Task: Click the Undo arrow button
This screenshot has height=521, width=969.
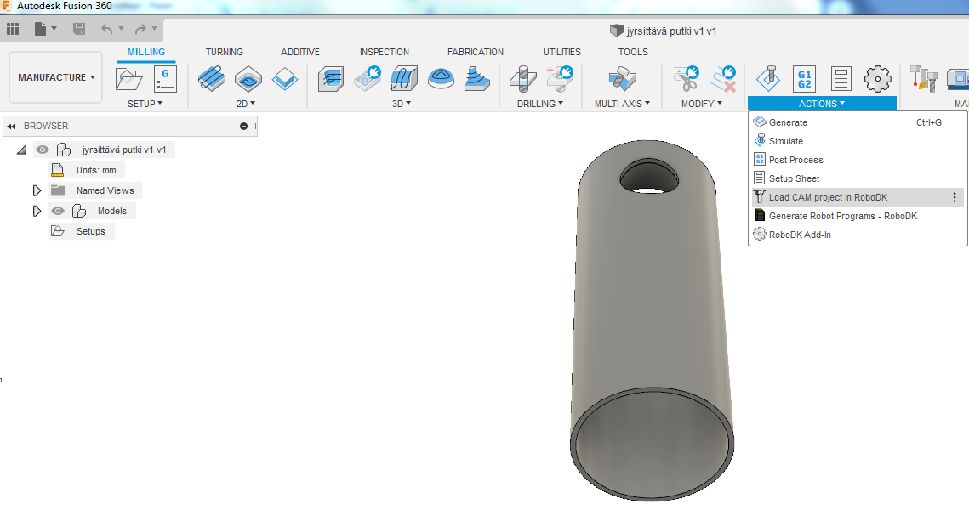Action: click(x=107, y=29)
